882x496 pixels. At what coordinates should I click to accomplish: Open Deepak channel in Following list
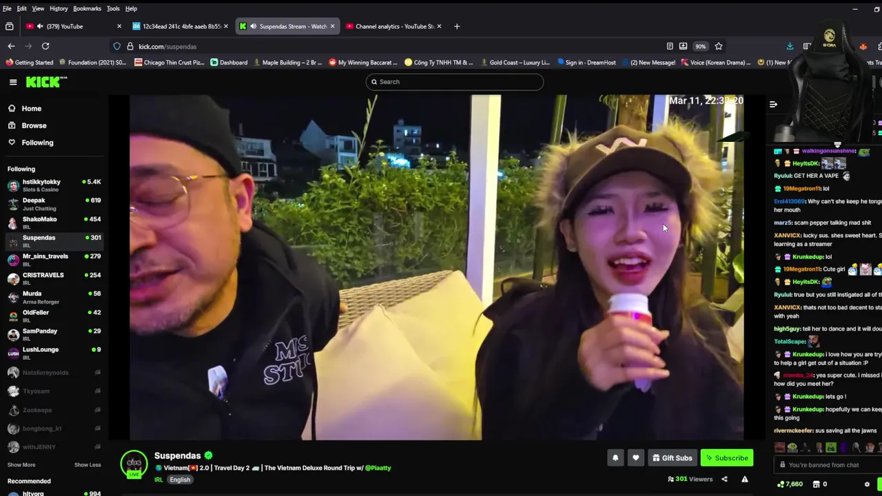[54, 204]
